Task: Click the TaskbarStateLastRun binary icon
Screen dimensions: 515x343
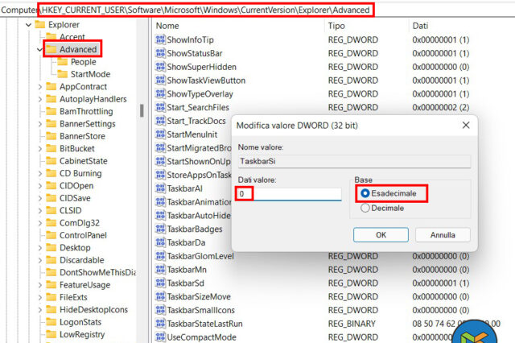Action: pos(160,324)
